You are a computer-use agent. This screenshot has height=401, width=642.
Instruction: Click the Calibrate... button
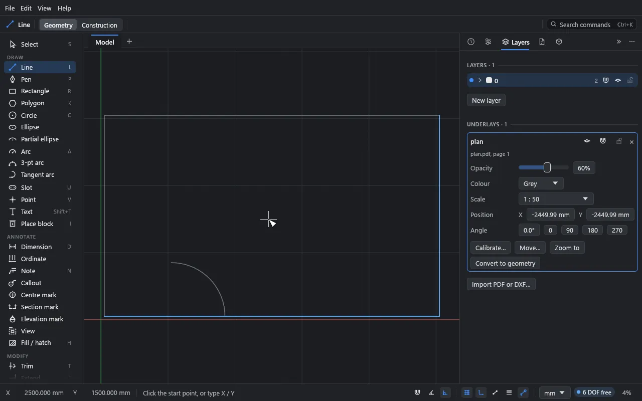[491, 248]
